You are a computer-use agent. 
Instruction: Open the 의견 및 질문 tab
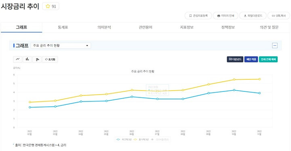(x=269, y=27)
